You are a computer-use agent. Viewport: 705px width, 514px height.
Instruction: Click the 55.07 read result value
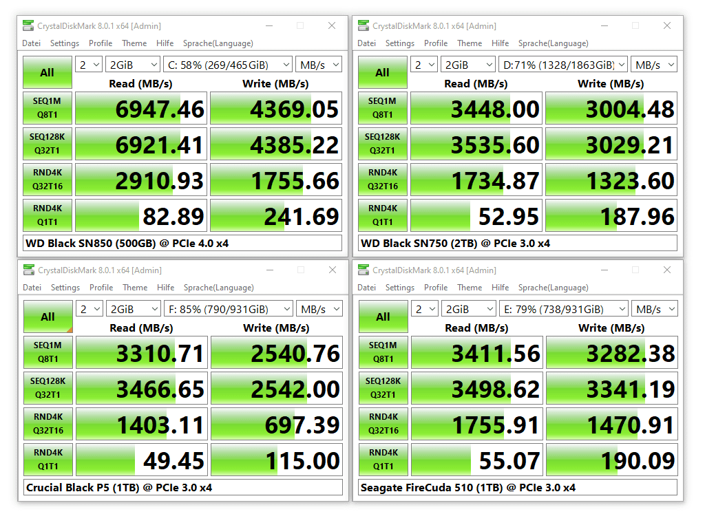tap(477, 460)
